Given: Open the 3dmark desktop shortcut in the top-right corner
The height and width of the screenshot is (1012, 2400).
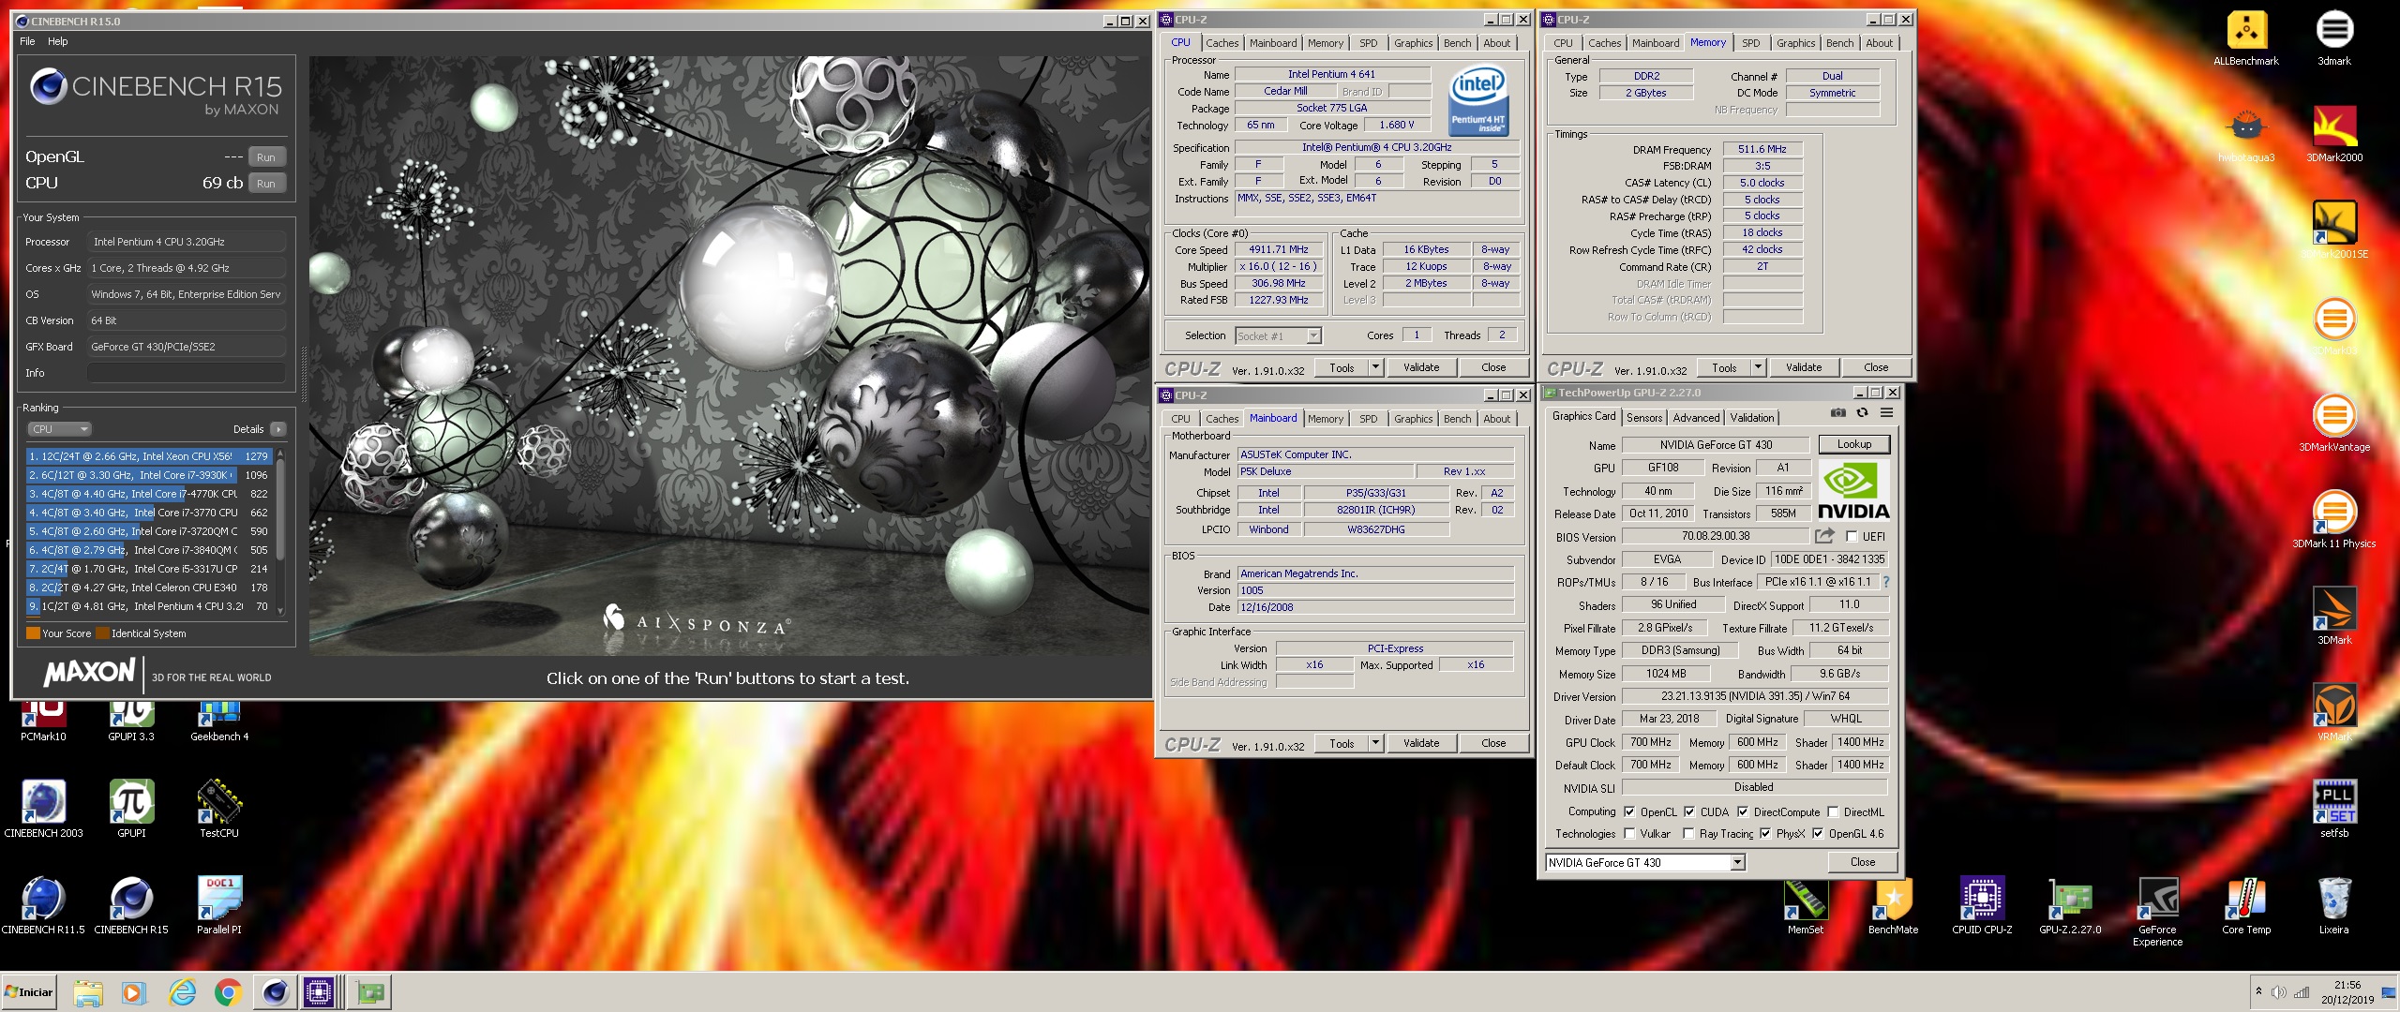Looking at the screenshot, I should (x=2334, y=38).
